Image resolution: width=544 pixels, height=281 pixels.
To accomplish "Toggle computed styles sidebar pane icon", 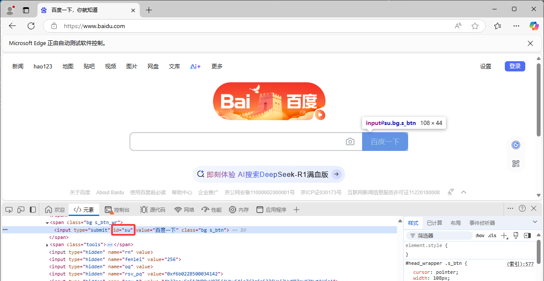I will click(x=527, y=236).
